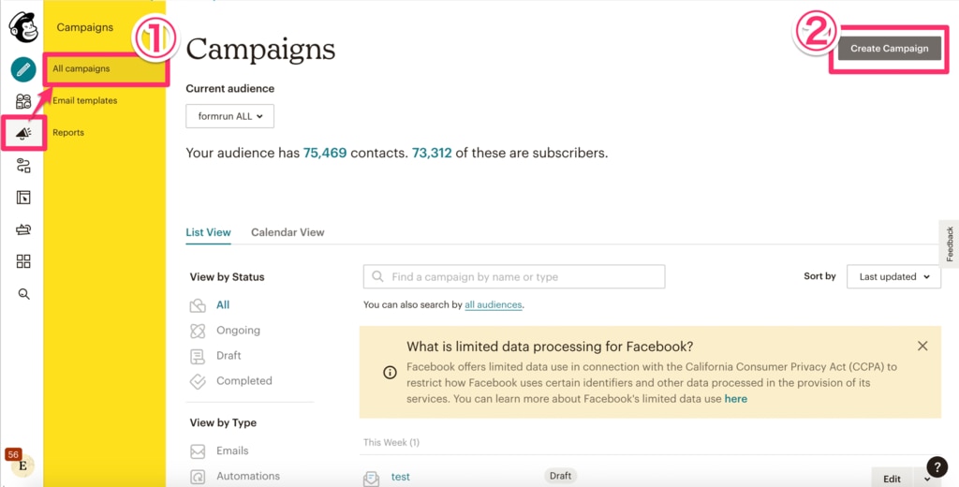
Task: Expand the formrun ALL audience dropdown
Action: click(230, 116)
